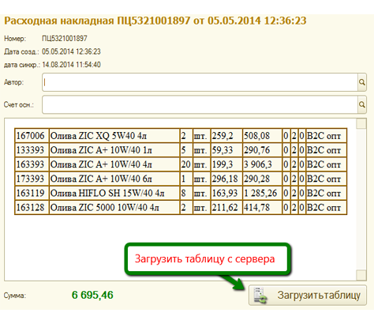Focus the Счет осн. input field
The width and height of the screenshot is (374, 328).
[x=200, y=104]
